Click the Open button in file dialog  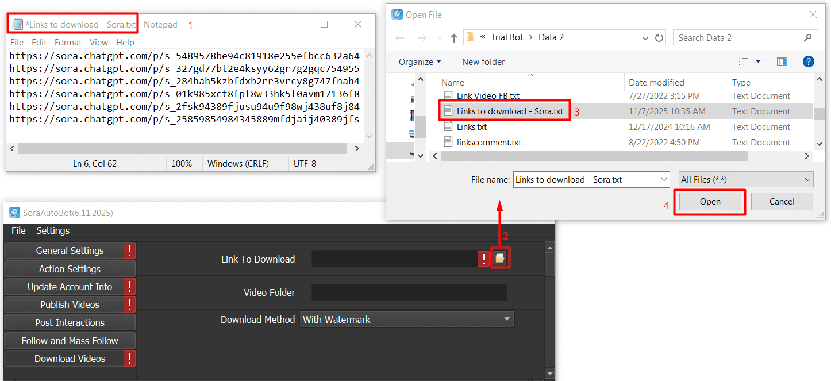tap(710, 202)
